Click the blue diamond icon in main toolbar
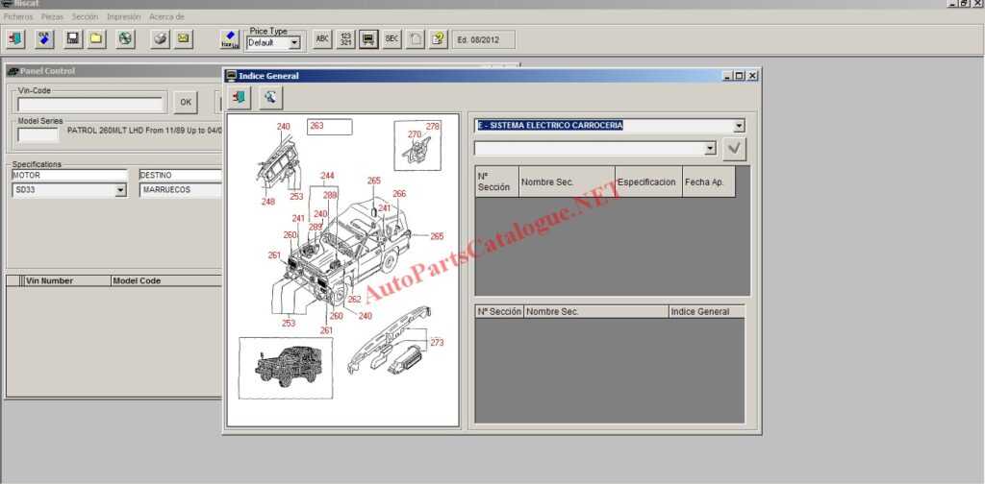Viewport: 985px width, 484px height. [x=44, y=38]
